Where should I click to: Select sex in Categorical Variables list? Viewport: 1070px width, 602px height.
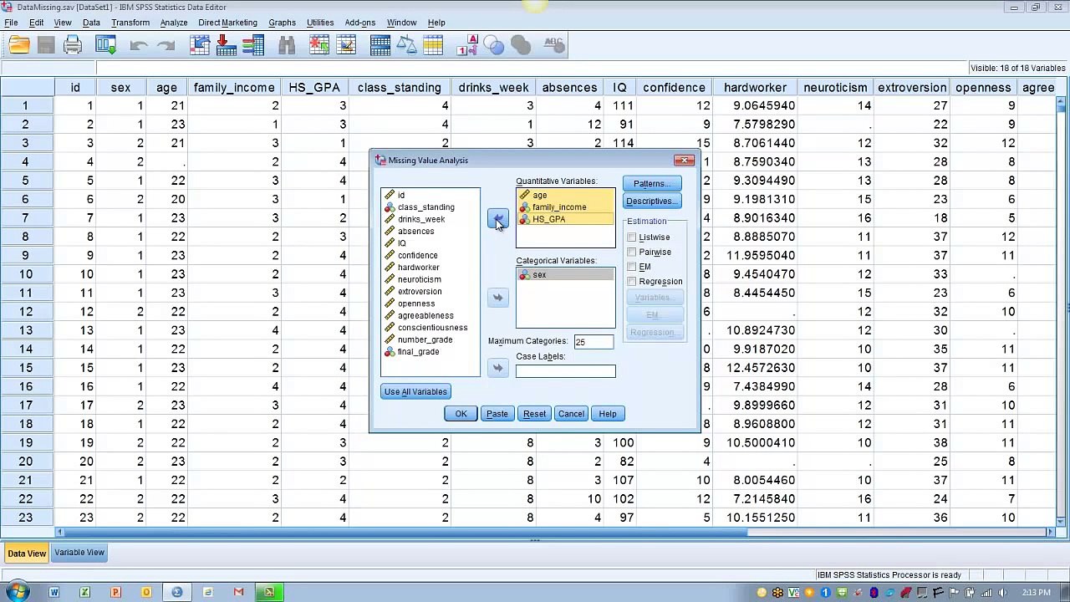click(565, 275)
